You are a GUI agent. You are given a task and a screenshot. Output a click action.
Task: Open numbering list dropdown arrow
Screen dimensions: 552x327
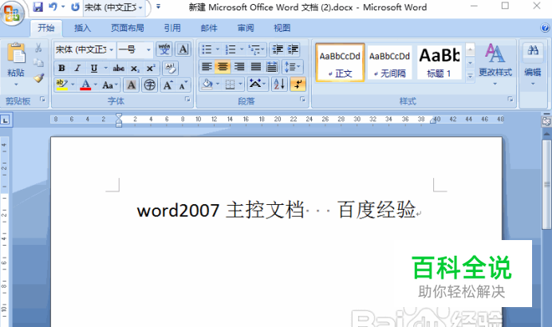(242, 49)
